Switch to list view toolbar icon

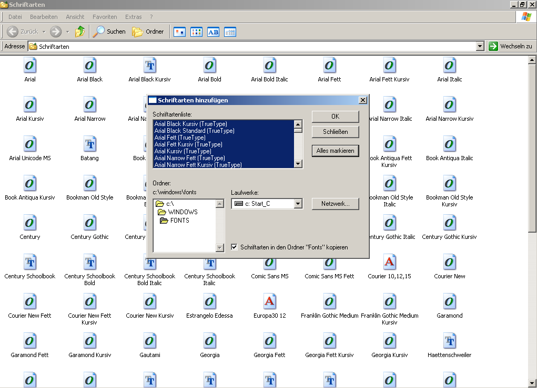pyautogui.click(x=196, y=32)
